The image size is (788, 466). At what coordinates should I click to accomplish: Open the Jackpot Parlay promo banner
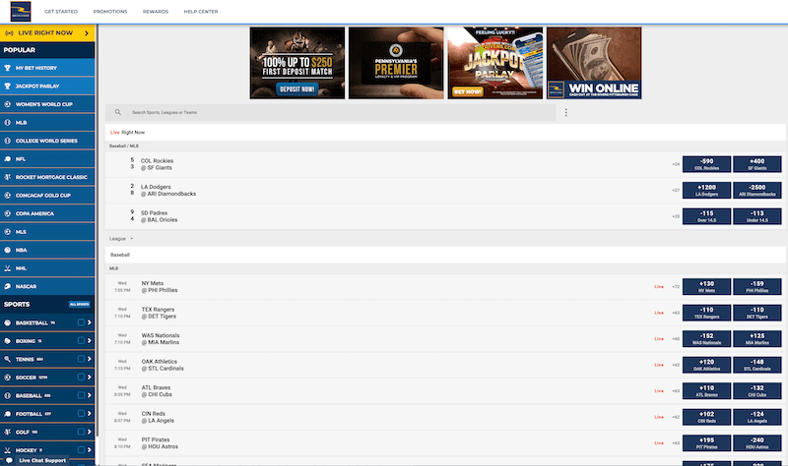coord(495,63)
